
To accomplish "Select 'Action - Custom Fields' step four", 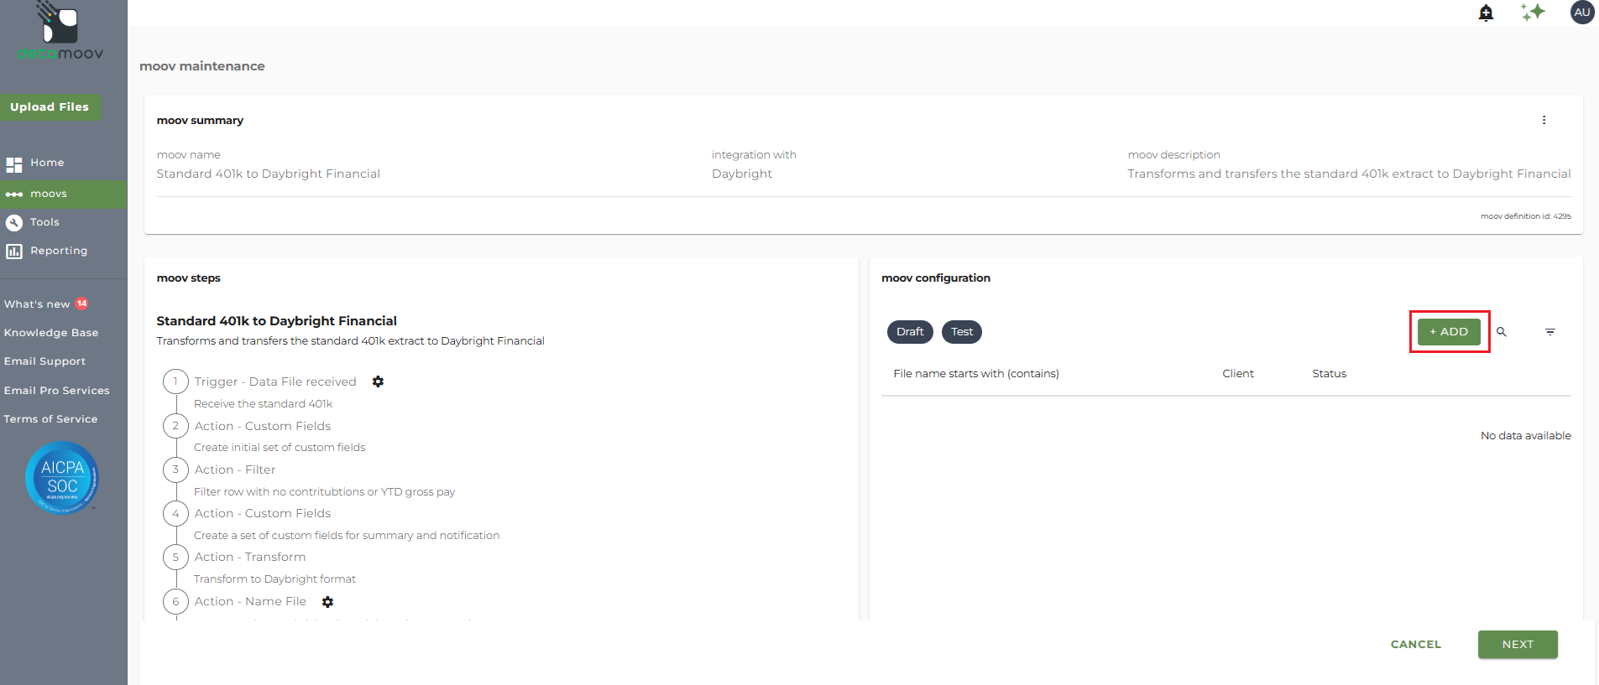I will pyautogui.click(x=263, y=513).
